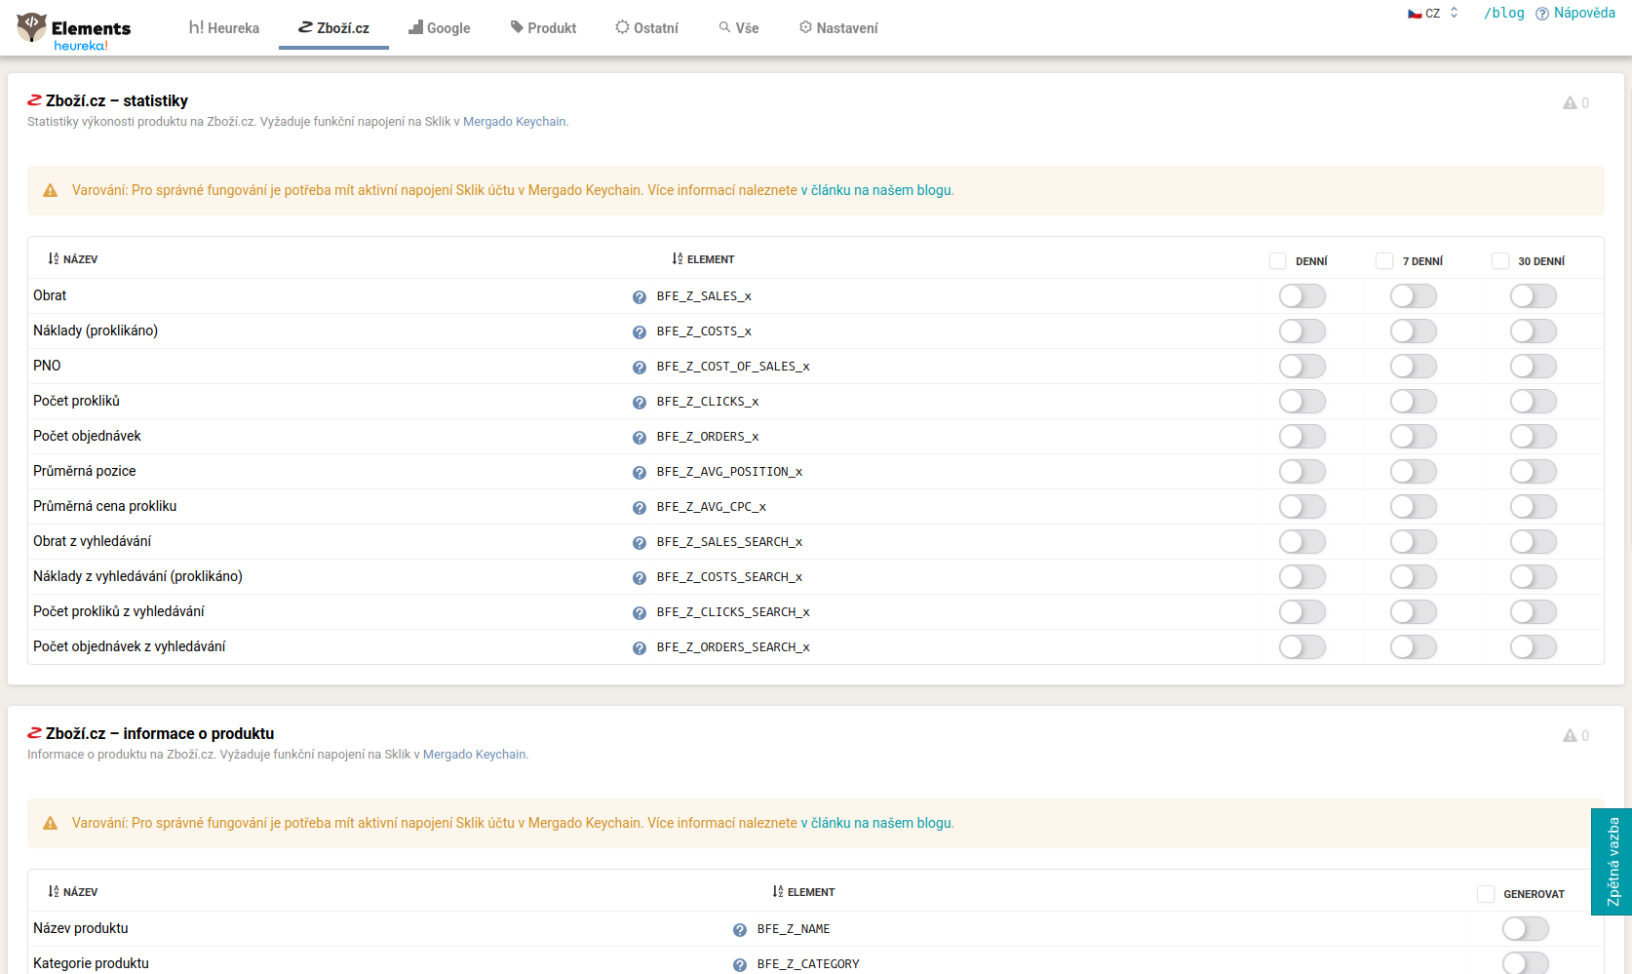Image resolution: width=1632 pixels, height=974 pixels.
Task: Open the Ostatní tab
Action: (x=646, y=28)
